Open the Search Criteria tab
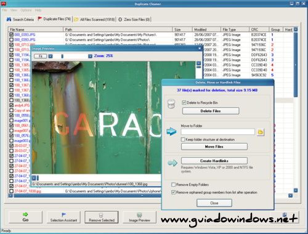Image resolution: width=308 pixels, height=234 pixels. [x=20, y=19]
